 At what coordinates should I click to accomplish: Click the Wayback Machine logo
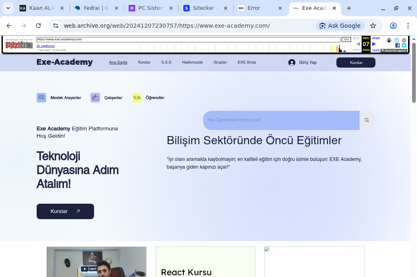pos(20,44)
